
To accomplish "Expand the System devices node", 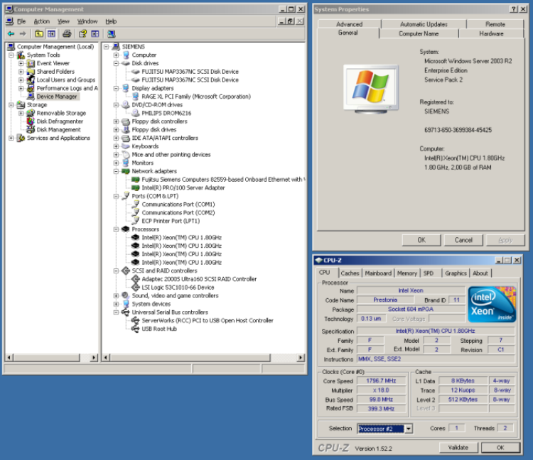I will (x=117, y=304).
